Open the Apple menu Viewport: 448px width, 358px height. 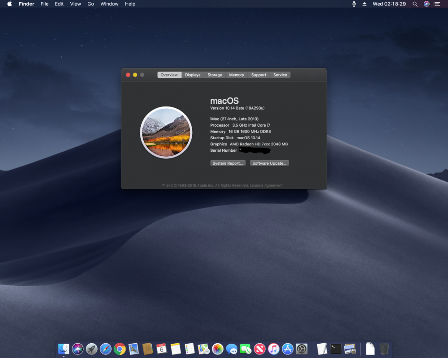[x=9, y=4]
